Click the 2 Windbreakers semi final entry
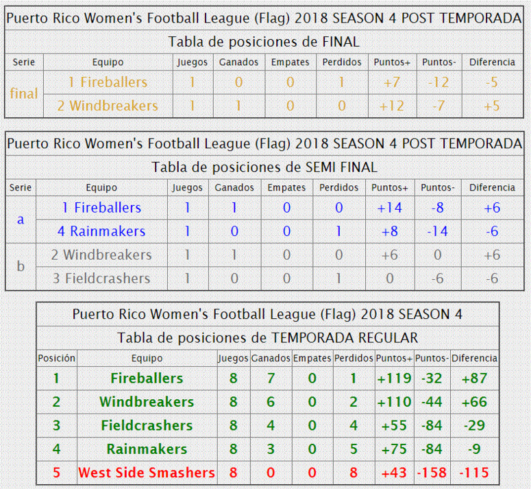 click(x=101, y=255)
